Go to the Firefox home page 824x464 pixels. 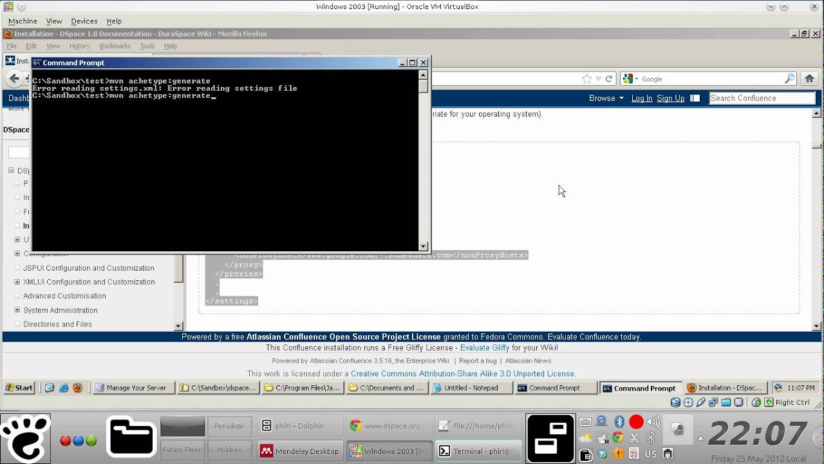(810, 79)
